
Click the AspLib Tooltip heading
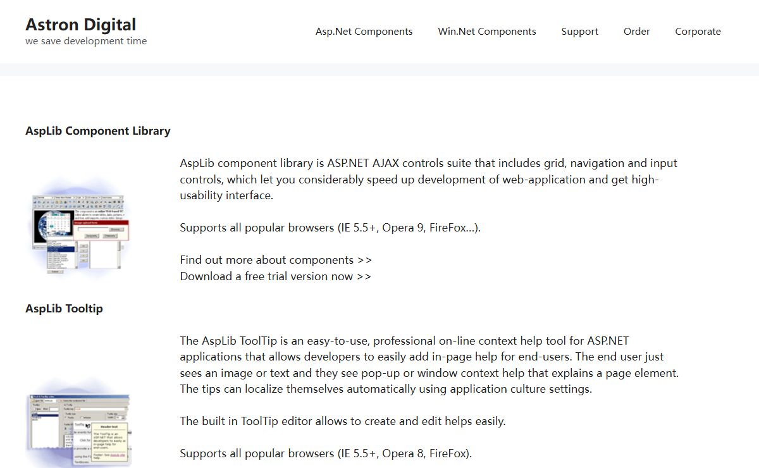(x=64, y=309)
